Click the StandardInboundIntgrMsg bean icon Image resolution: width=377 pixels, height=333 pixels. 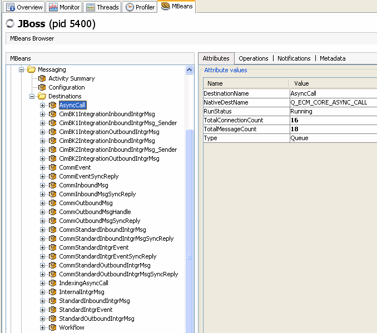(x=53, y=301)
